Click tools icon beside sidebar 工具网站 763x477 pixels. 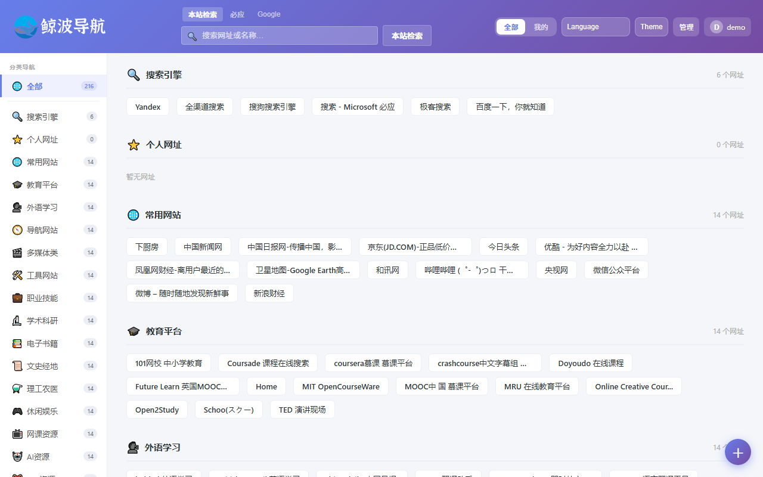17,275
